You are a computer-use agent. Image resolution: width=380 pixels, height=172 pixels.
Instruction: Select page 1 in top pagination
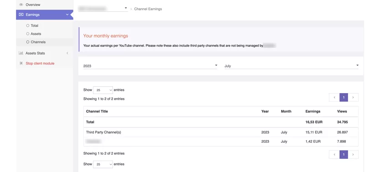point(344,97)
